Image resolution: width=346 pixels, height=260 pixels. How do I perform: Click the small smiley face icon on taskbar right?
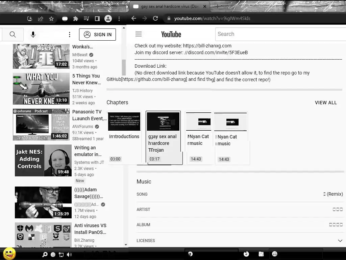click(x=274, y=254)
